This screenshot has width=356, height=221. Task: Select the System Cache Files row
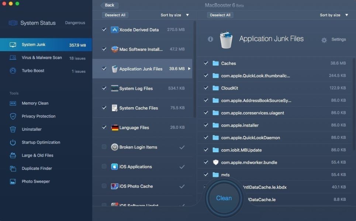142,108
